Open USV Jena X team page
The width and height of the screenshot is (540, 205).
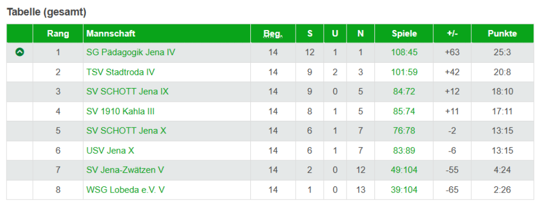110,150
